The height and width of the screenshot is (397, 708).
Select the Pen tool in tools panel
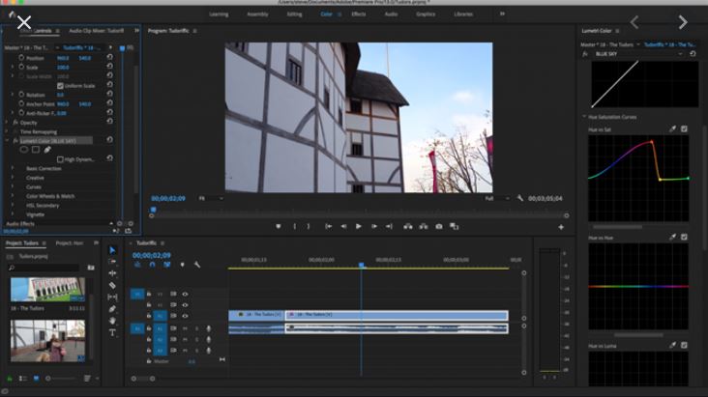tap(112, 309)
